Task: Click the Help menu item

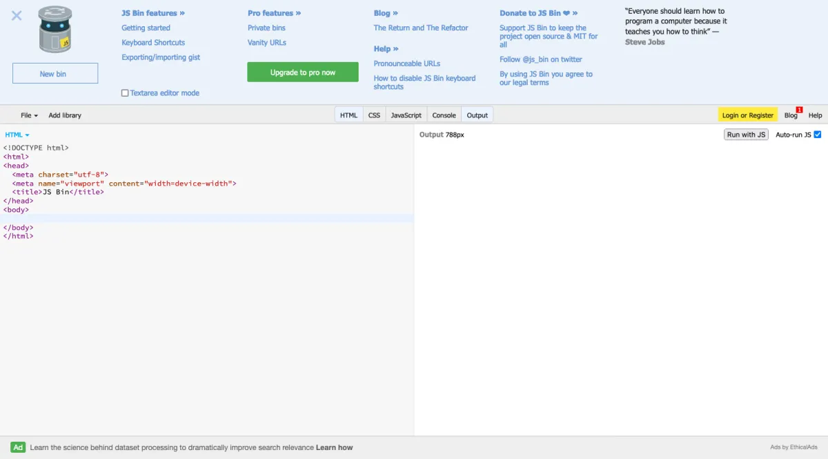Action: 816,115
